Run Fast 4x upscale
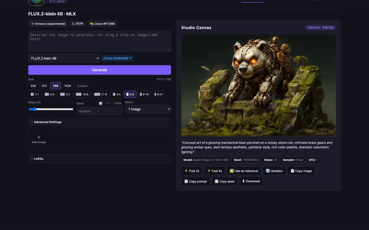 pyautogui.click(x=214, y=171)
